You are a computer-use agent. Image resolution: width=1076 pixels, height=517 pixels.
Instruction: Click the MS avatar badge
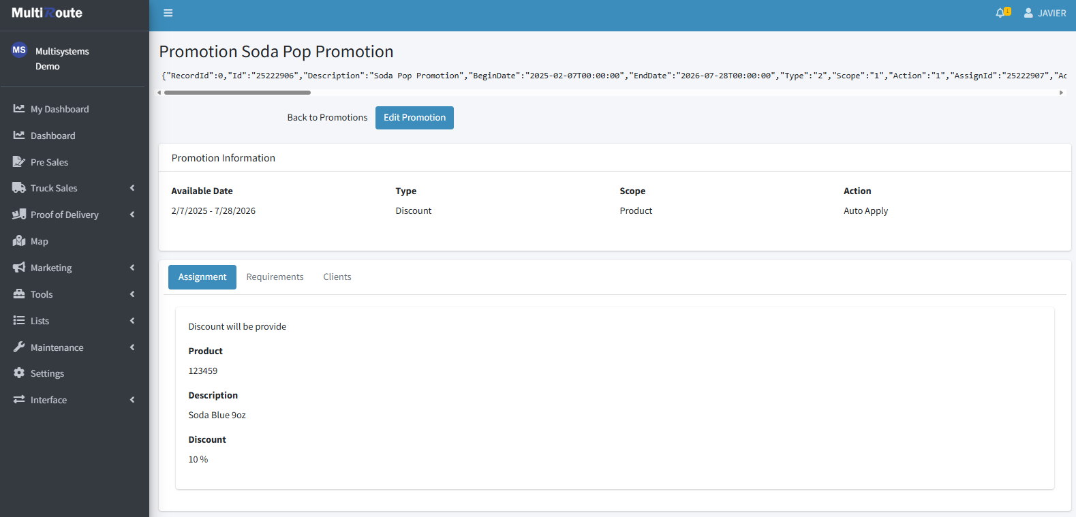click(x=19, y=50)
